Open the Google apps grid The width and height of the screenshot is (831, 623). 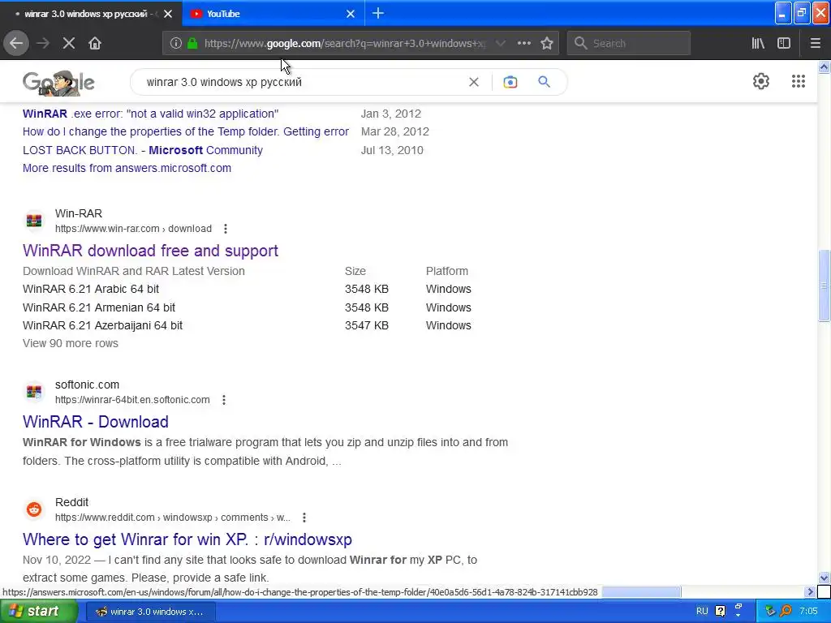point(799,81)
